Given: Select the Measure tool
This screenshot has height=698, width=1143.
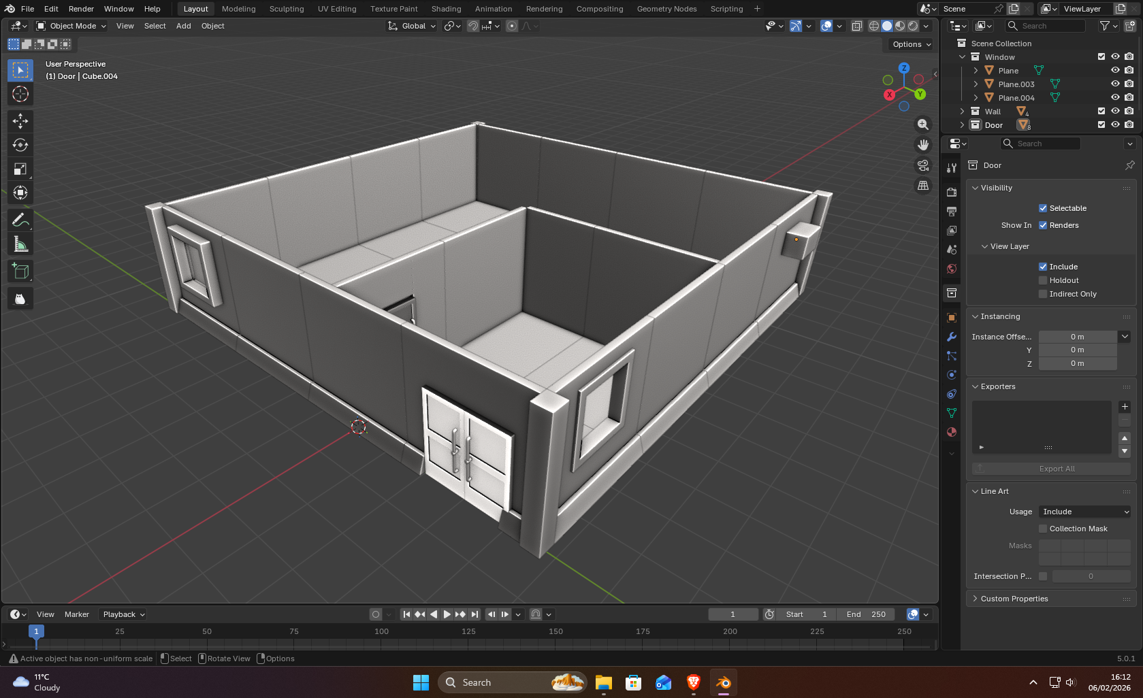Looking at the screenshot, I should tap(20, 244).
